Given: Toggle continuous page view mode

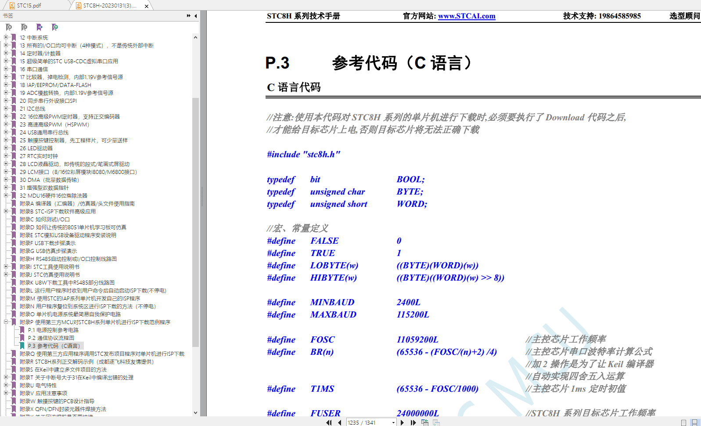Looking at the screenshot, I should tap(694, 422).
